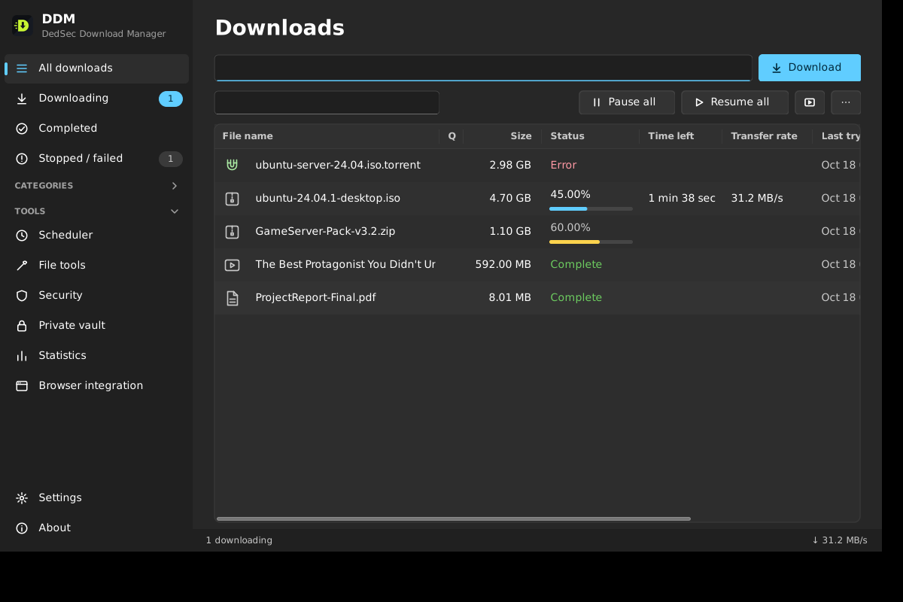Click the 1 min 38 sec time left cell

coord(682,198)
